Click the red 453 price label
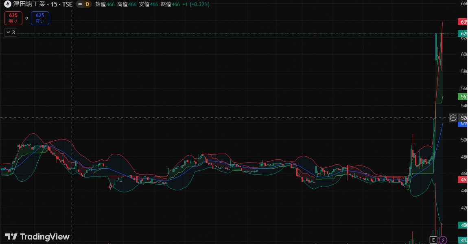Screen dimensions: 468x244 point(463,180)
